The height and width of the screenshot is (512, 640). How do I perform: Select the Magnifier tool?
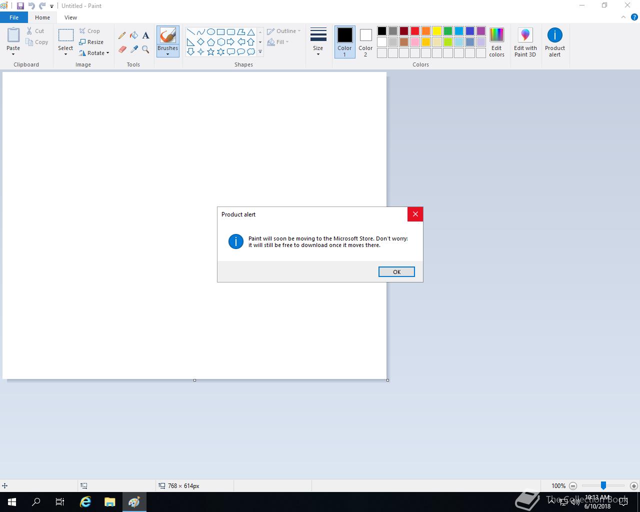[x=145, y=49]
